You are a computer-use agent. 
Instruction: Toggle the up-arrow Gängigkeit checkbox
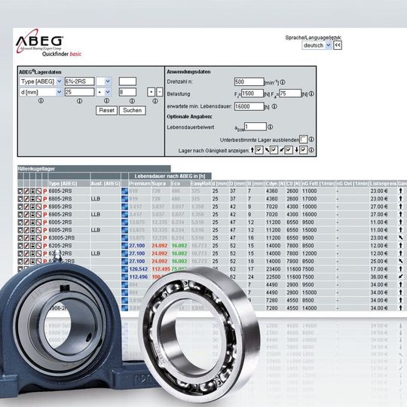(x=259, y=150)
